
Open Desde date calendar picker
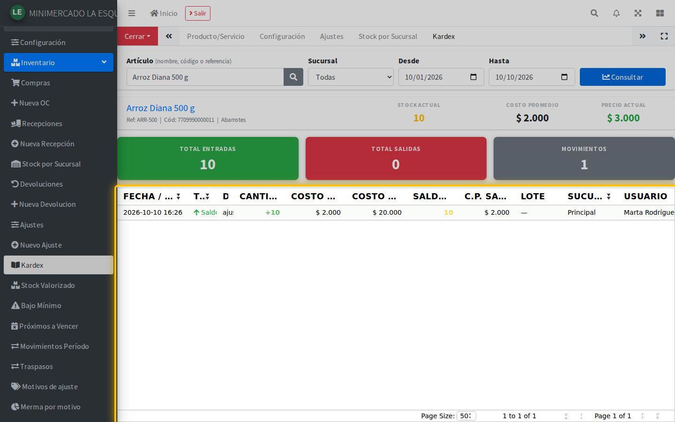473,77
